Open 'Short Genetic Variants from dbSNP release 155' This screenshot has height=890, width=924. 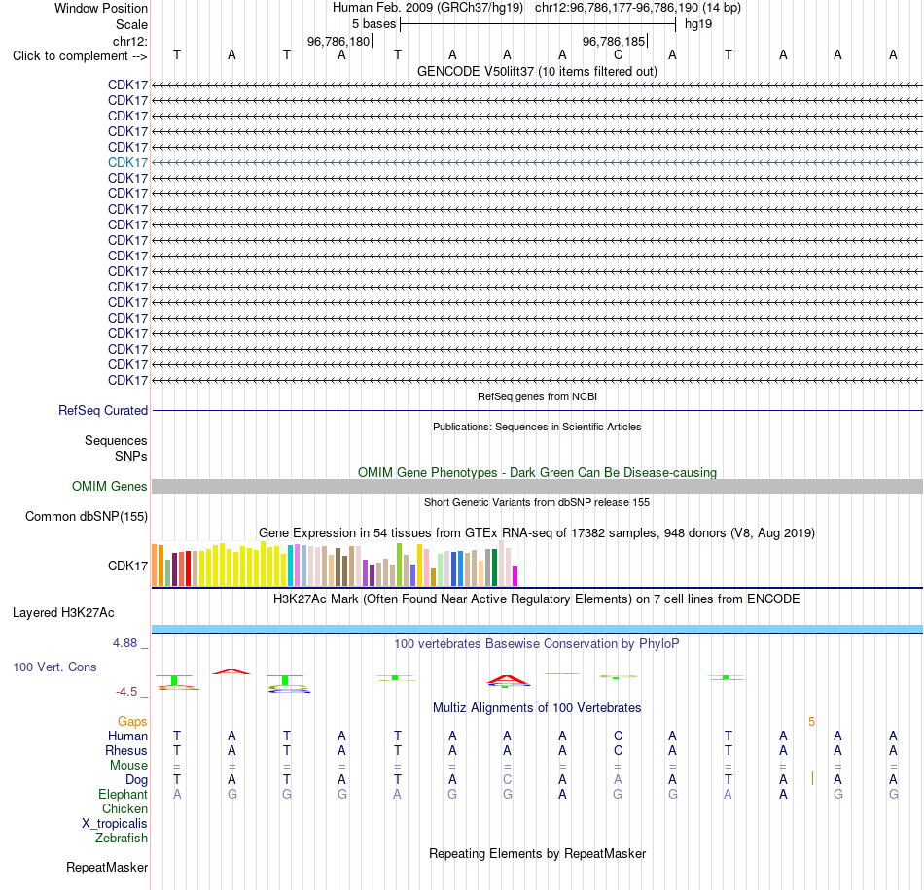pyautogui.click(x=537, y=502)
